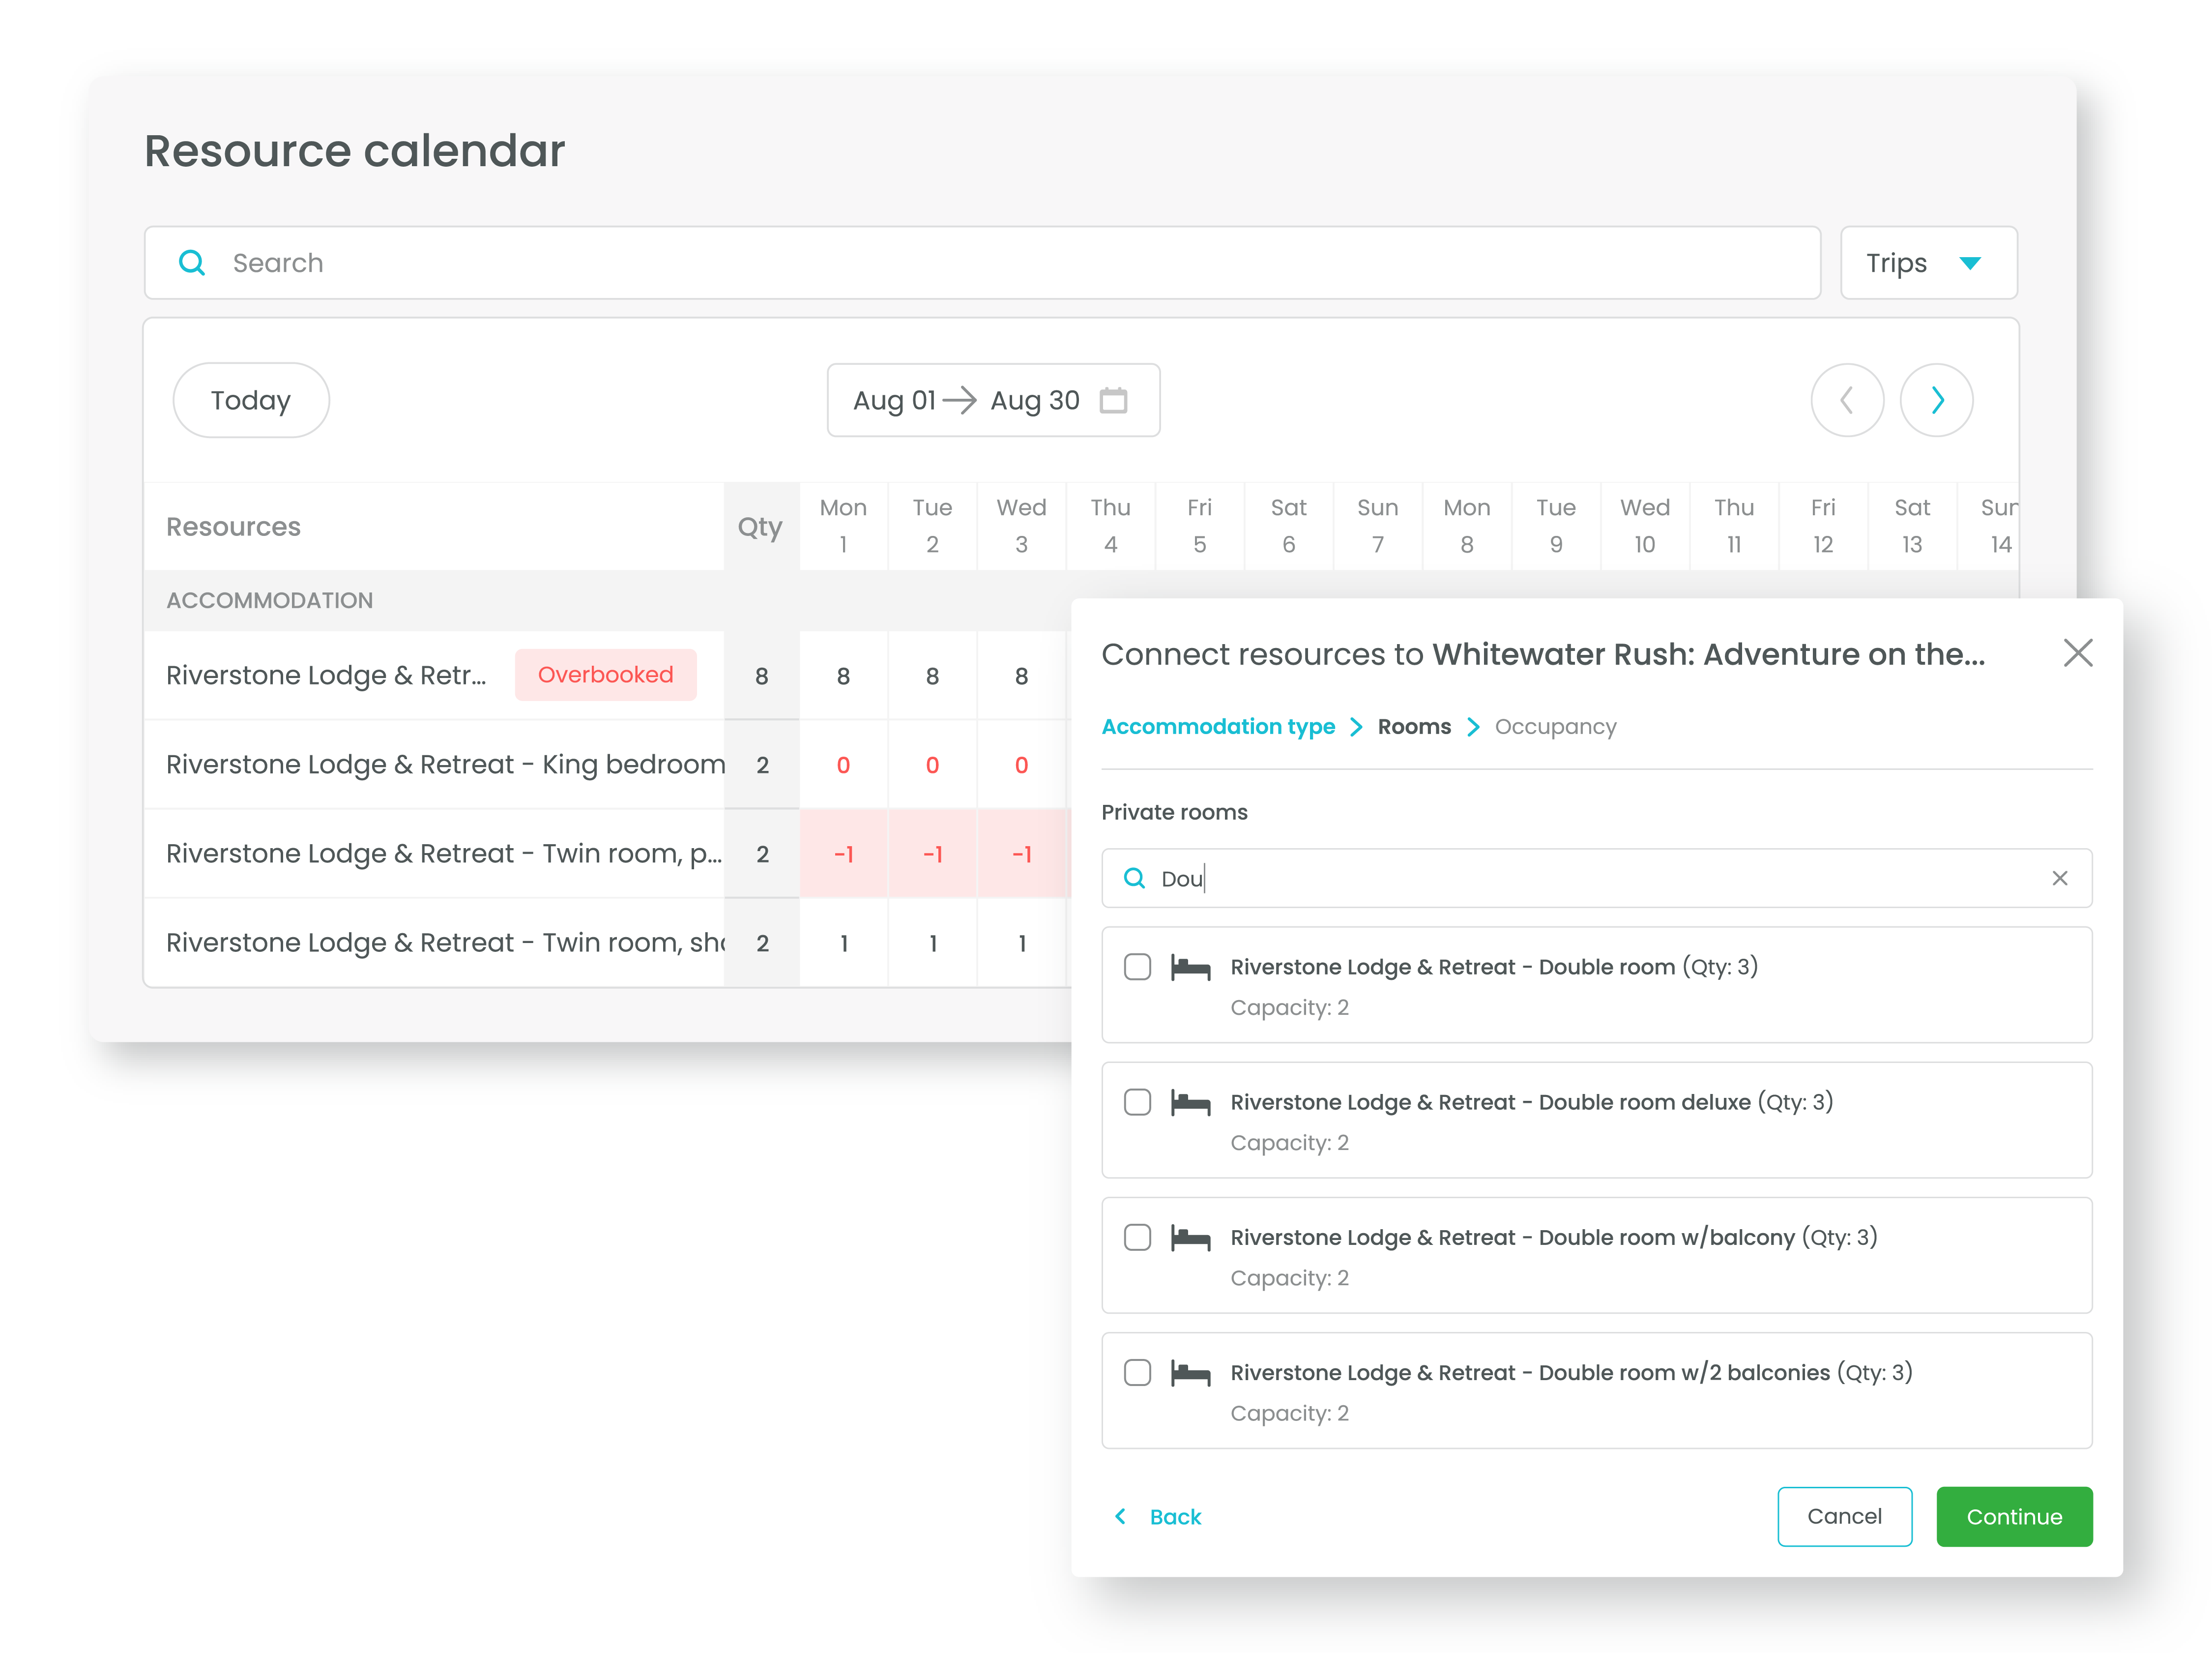Open the calendar icon in date range picker
Screen dimensions: 2212x1653
click(1113, 400)
